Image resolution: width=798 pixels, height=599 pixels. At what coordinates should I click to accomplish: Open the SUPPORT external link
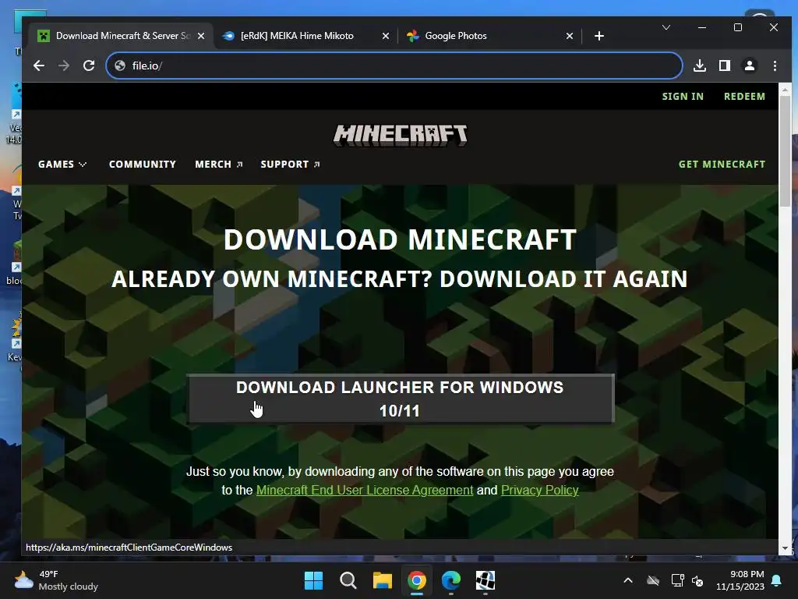(290, 164)
